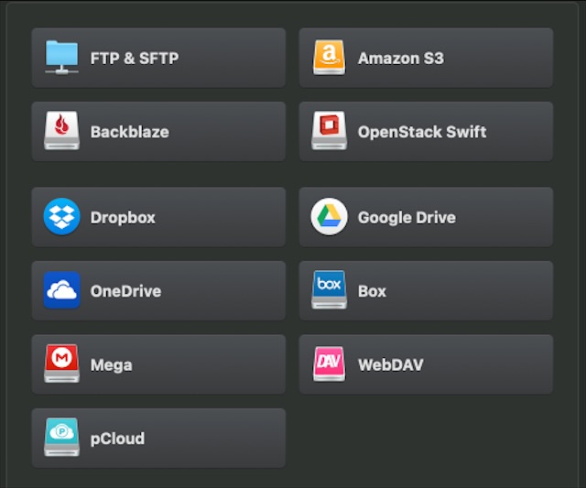Click the red Mega drive icon
The image size is (586, 488).
click(62, 364)
